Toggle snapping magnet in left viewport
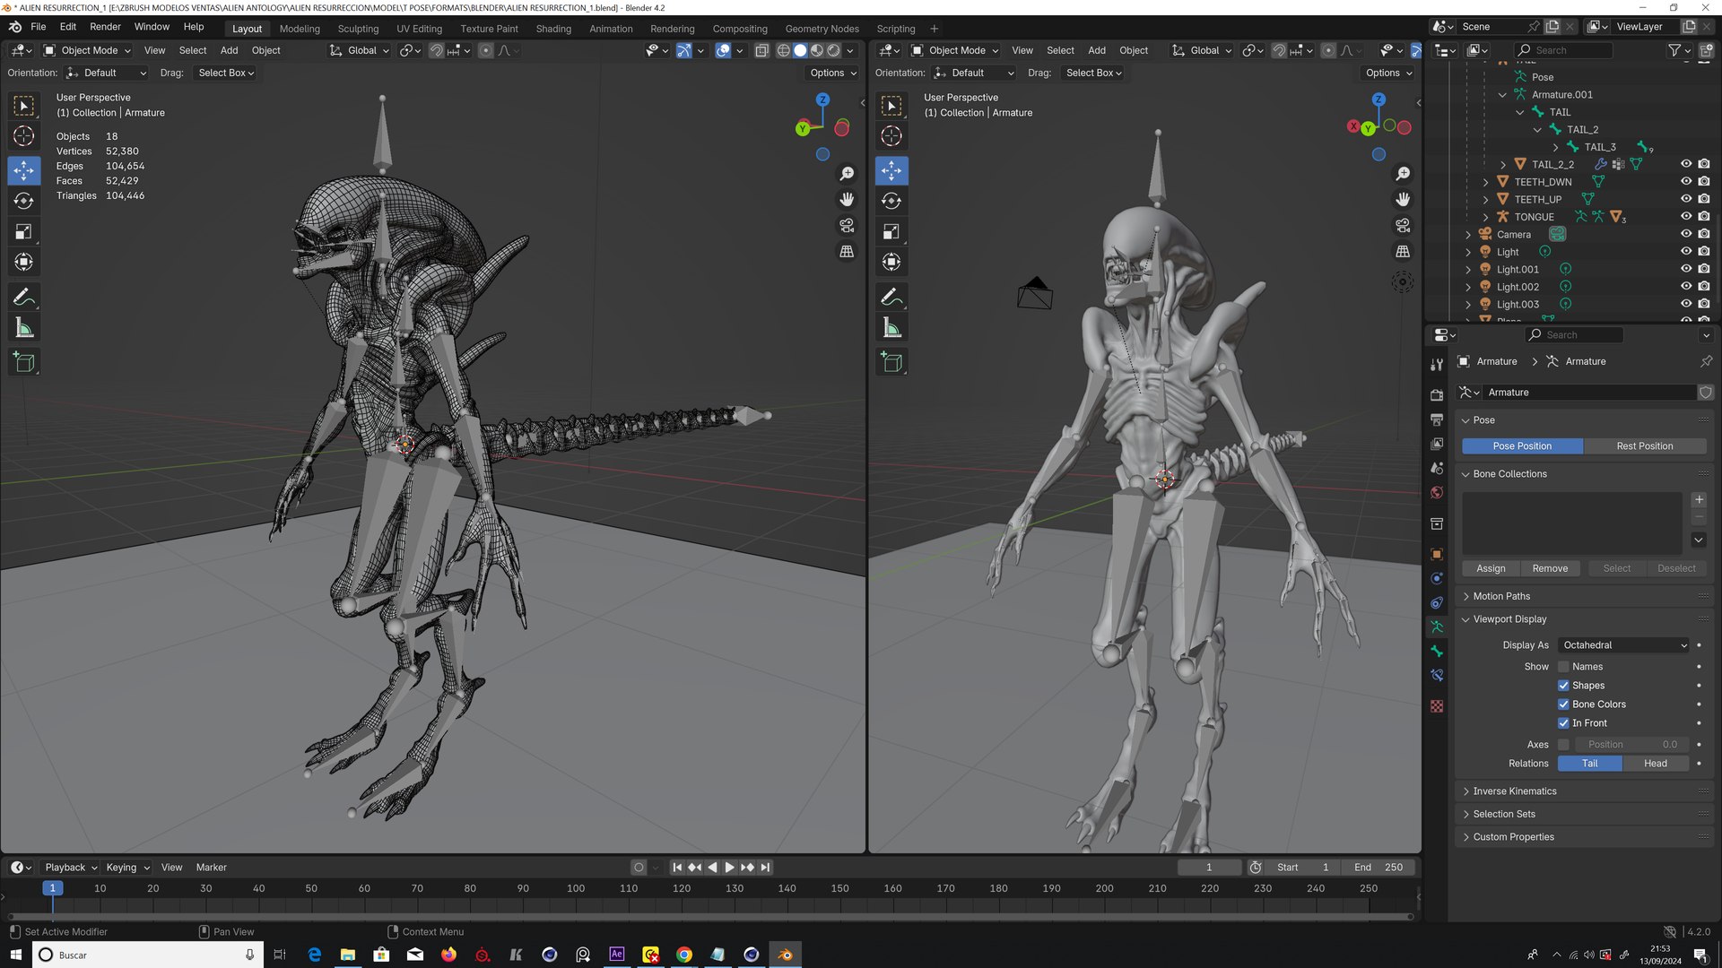1722x968 pixels. 436,50
